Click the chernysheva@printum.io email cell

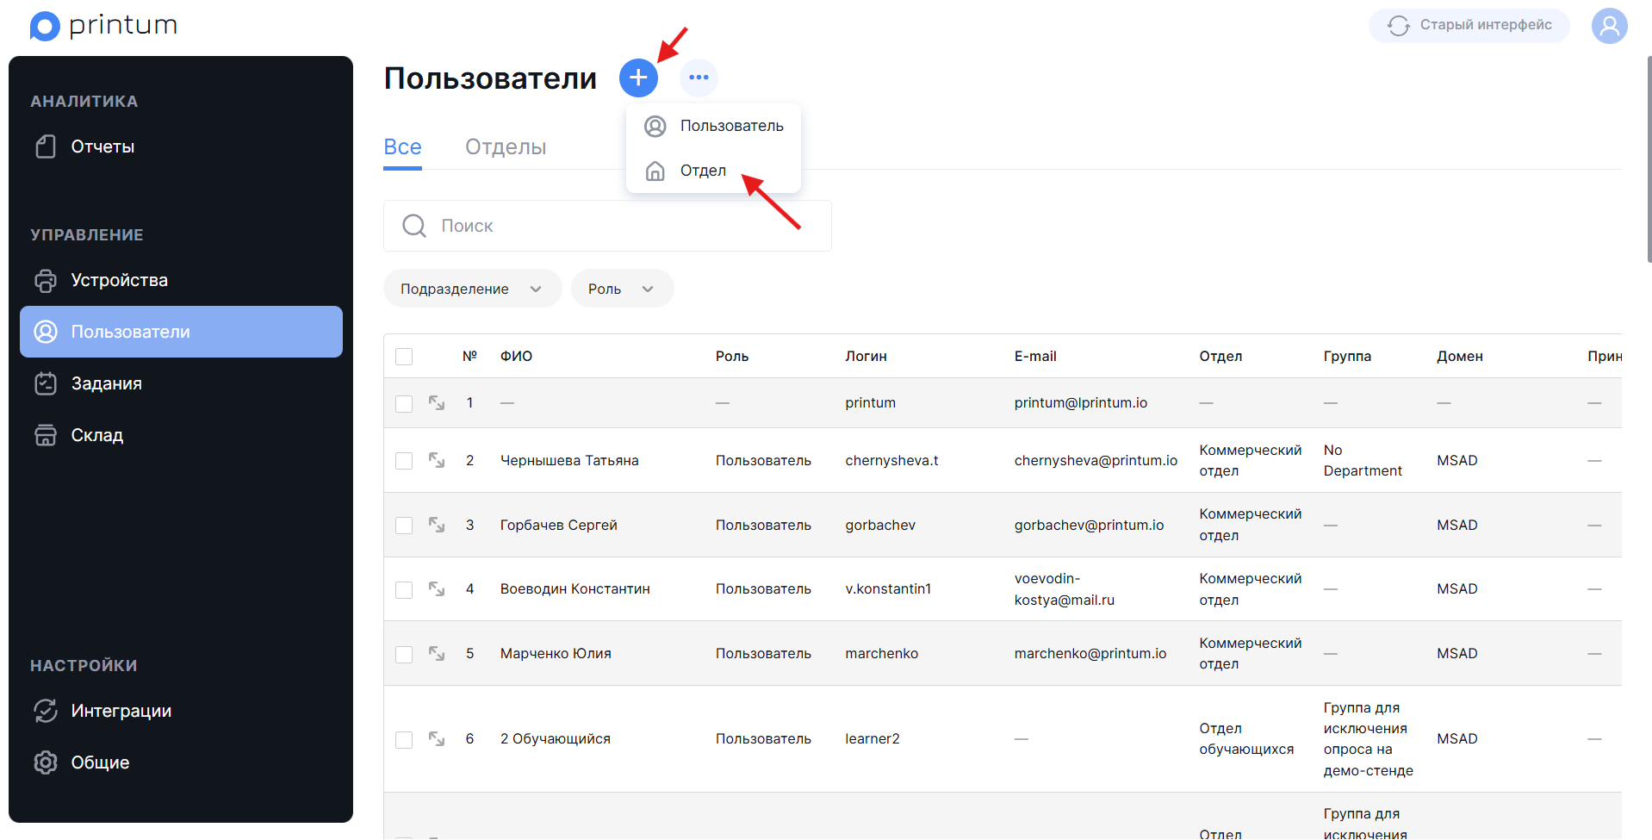pyautogui.click(x=1096, y=460)
